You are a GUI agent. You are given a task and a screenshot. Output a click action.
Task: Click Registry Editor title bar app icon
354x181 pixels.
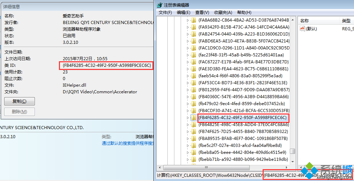(x=159, y=5)
